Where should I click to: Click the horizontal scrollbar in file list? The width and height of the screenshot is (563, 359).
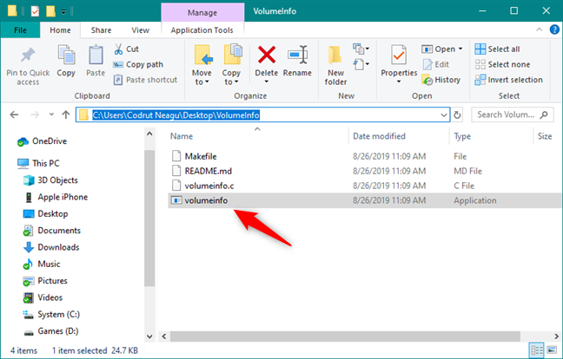point(345,336)
